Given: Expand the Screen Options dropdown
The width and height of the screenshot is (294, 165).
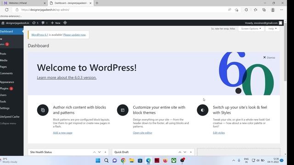Looking at the screenshot, I should coord(251,28).
